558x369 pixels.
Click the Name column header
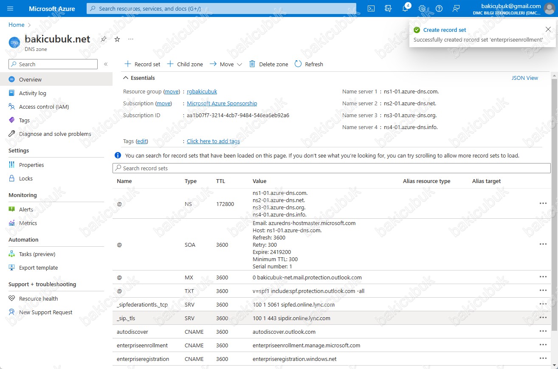coord(124,181)
